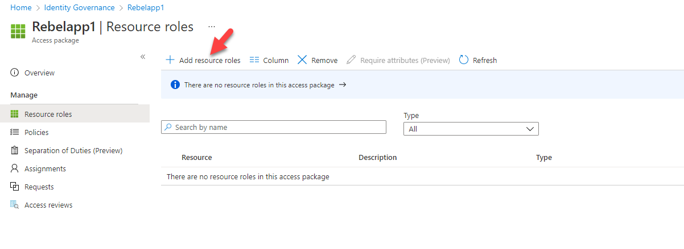Click the clipboard icon for Separation of Duties
The height and width of the screenshot is (249, 684).
[15, 150]
